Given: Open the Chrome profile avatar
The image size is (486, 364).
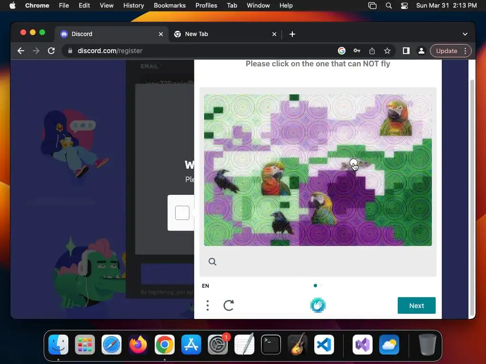Looking at the screenshot, I should (x=421, y=51).
